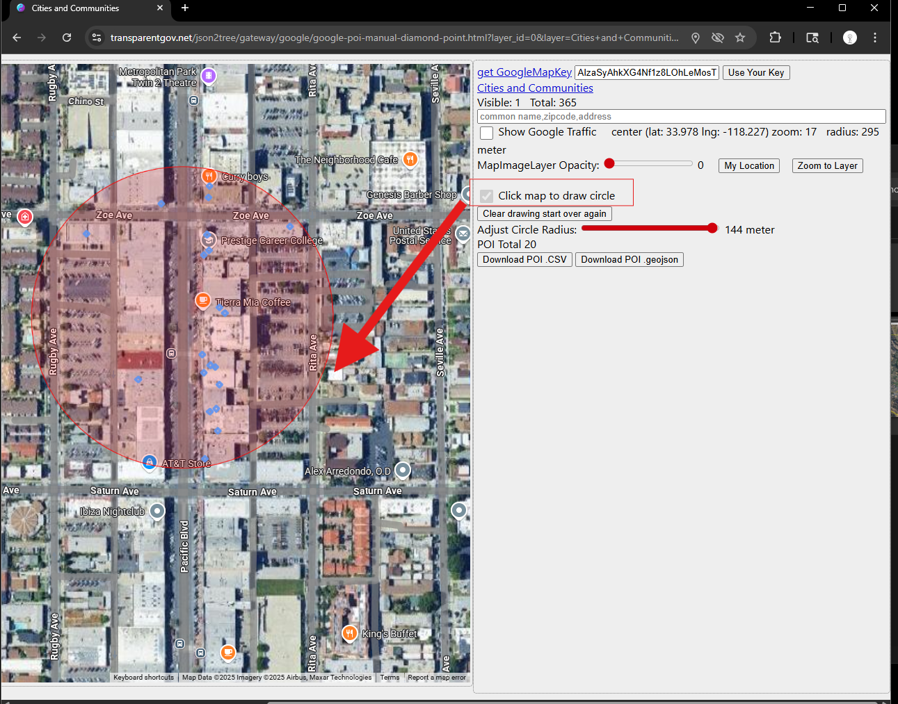The height and width of the screenshot is (704, 898).
Task: Bookmark this page with the star icon
Action: tap(740, 38)
